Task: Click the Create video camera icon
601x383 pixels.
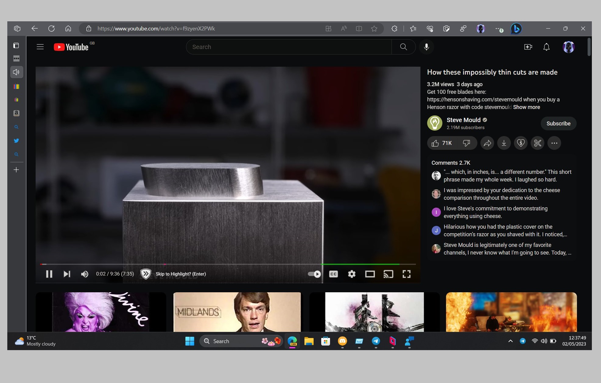Action: pyautogui.click(x=528, y=47)
